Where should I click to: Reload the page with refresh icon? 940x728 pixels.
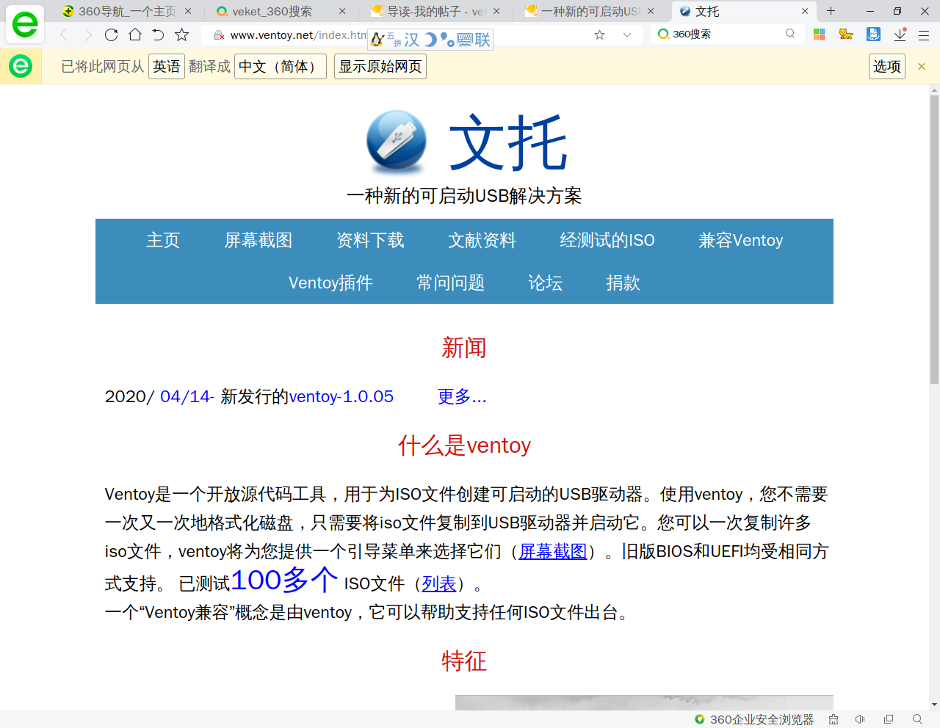click(x=112, y=34)
